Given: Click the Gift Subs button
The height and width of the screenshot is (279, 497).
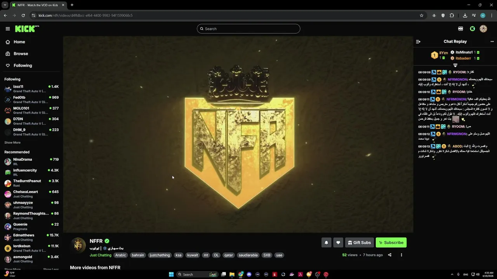Looking at the screenshot, I should 360,243.
